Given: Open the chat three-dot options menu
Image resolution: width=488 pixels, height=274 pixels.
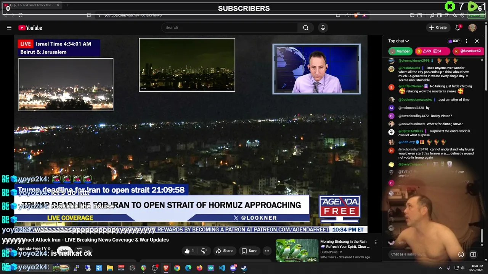Looking at the screenshot, I should [x=467, y=41].
